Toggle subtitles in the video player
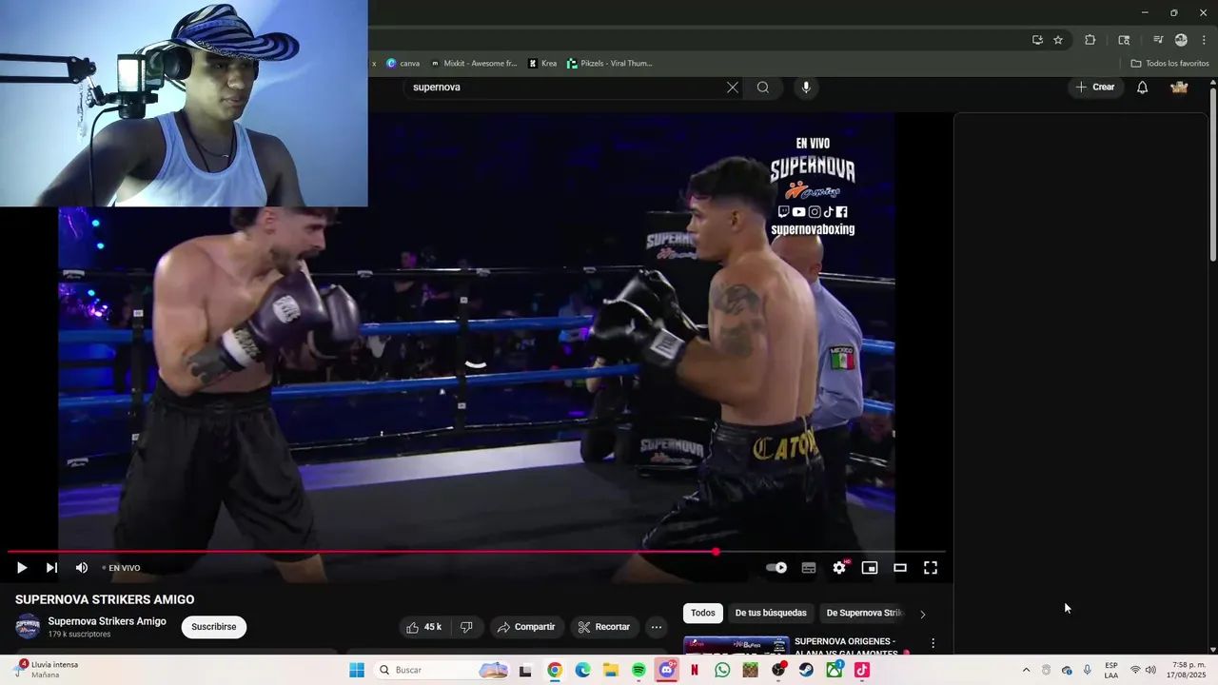Viewport: 1218px width, 685px height. pyautogui.click(x=809, y=568)
